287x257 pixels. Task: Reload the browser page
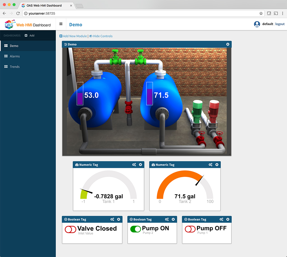[18, 13]
